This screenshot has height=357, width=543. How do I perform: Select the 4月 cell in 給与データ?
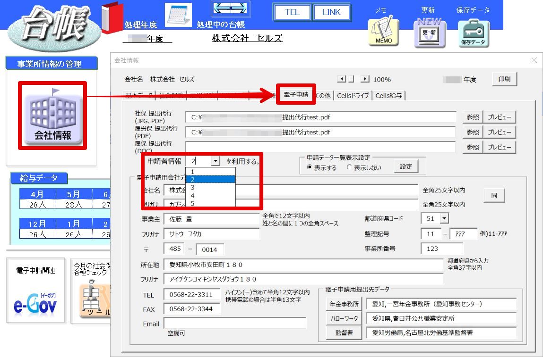[37, 194]
